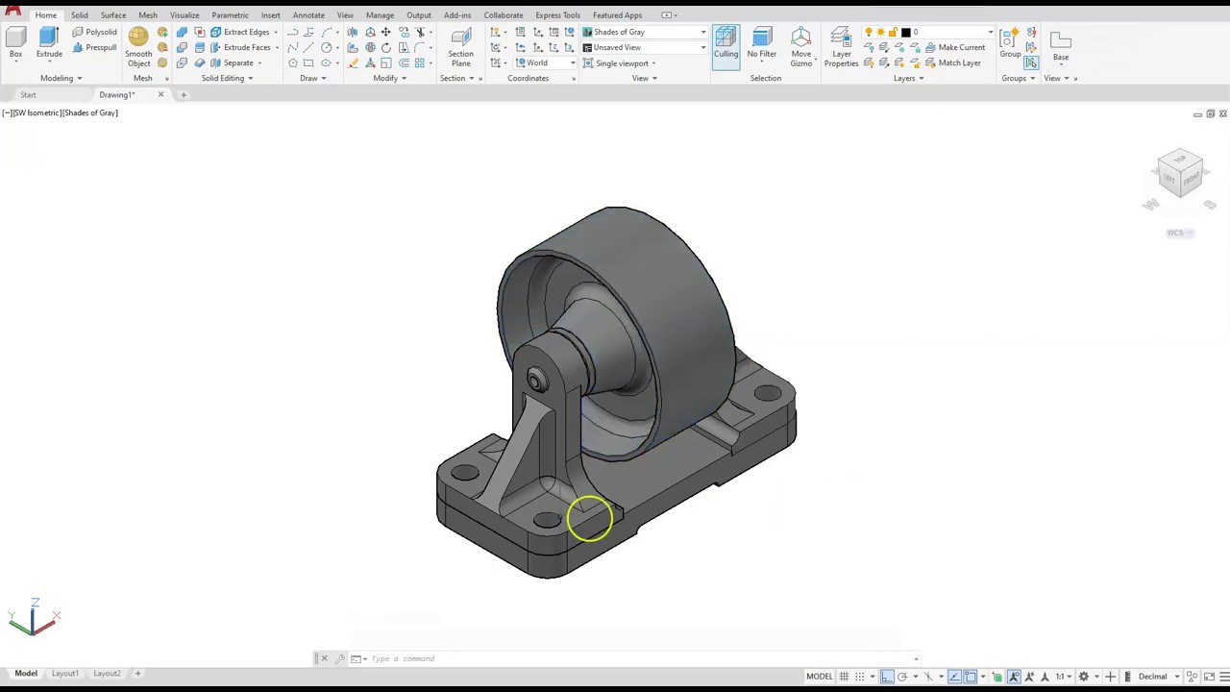
Task: Activate the Polysolid tool
Action: point(94,32)
